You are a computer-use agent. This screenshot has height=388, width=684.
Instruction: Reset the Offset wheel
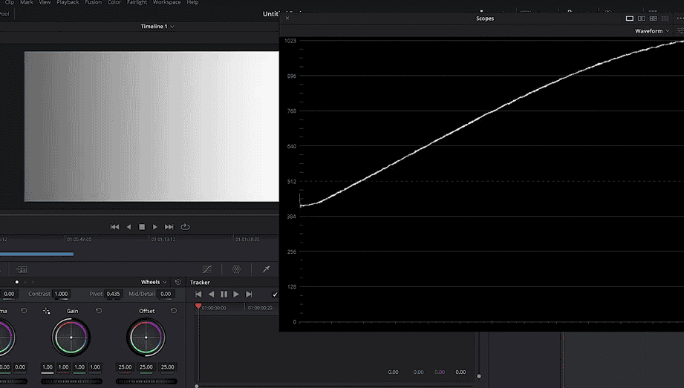[x=174, y=311]
